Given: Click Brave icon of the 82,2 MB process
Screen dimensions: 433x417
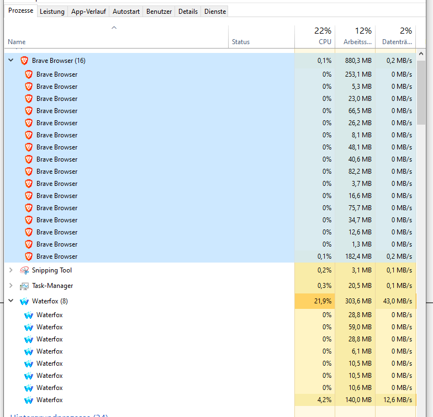Looking at the screenshot, I should tap(29, 172).
